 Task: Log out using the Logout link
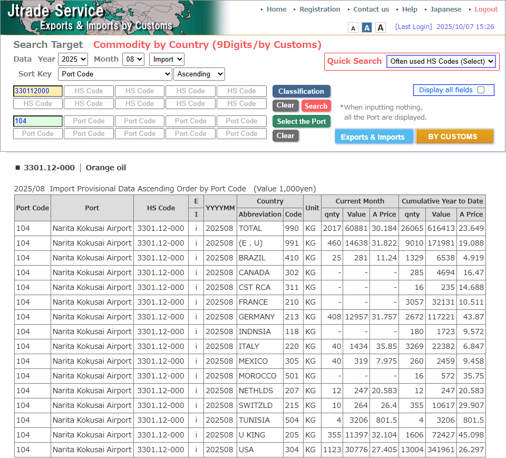pyautogui.click(x=485, y=9)
